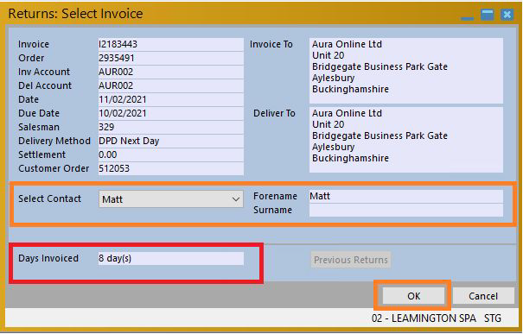Select the Invoice number field I2183443
This screenshot has width=523, height=334.
[x=171, y=44]
